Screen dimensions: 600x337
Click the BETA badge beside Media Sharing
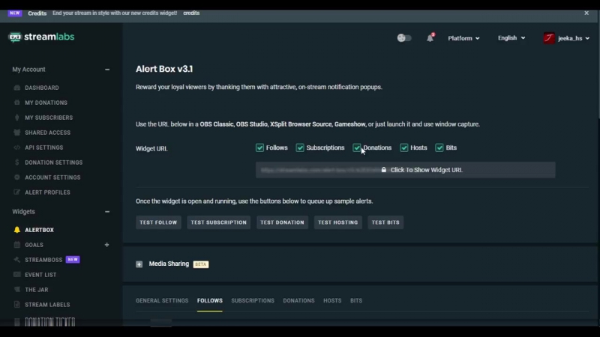201,264
